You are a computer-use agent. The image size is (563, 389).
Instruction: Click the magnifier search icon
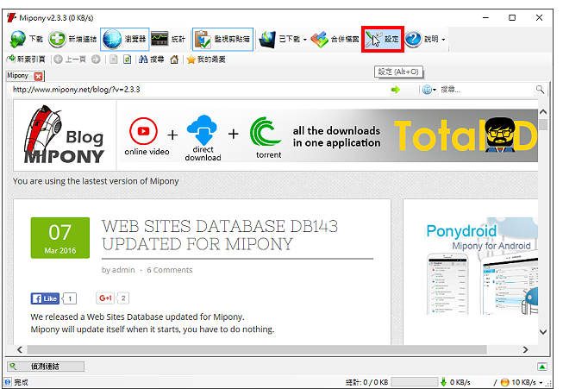[x=540, y=90]
